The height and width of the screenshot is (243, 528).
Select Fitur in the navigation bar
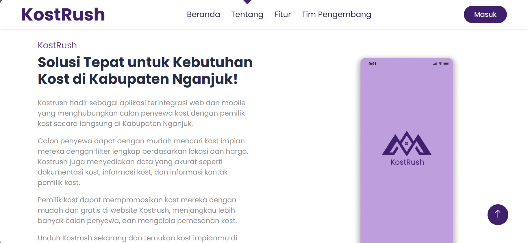[282, 14]
